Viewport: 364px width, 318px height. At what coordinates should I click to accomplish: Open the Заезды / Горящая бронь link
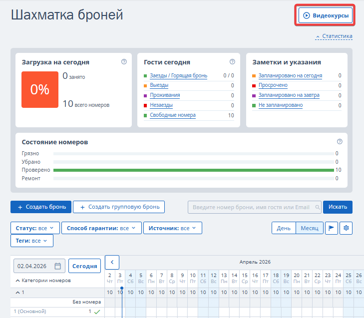pos(178,76)
